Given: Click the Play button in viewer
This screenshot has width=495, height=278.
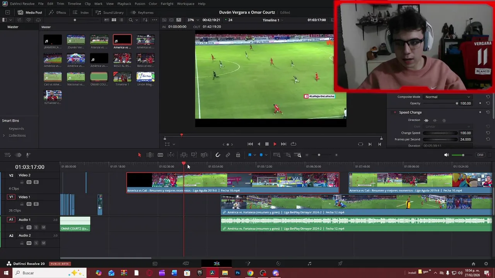Looking at the screenshot, I should click(x=275, y=144).
